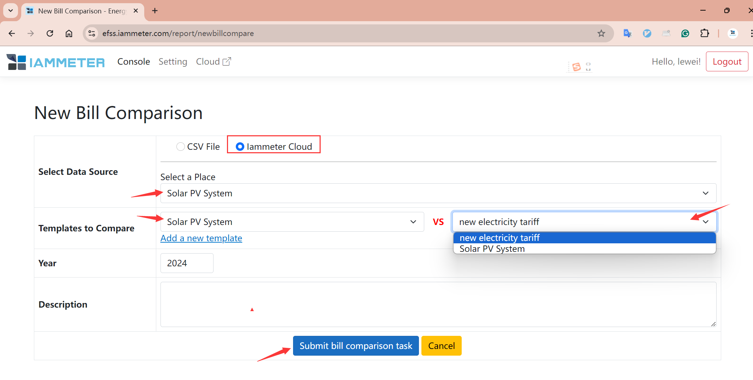Click the browser forward arrow
Image resolution: width=753 pixels, height=380 pixels.
tap(31, 33)
